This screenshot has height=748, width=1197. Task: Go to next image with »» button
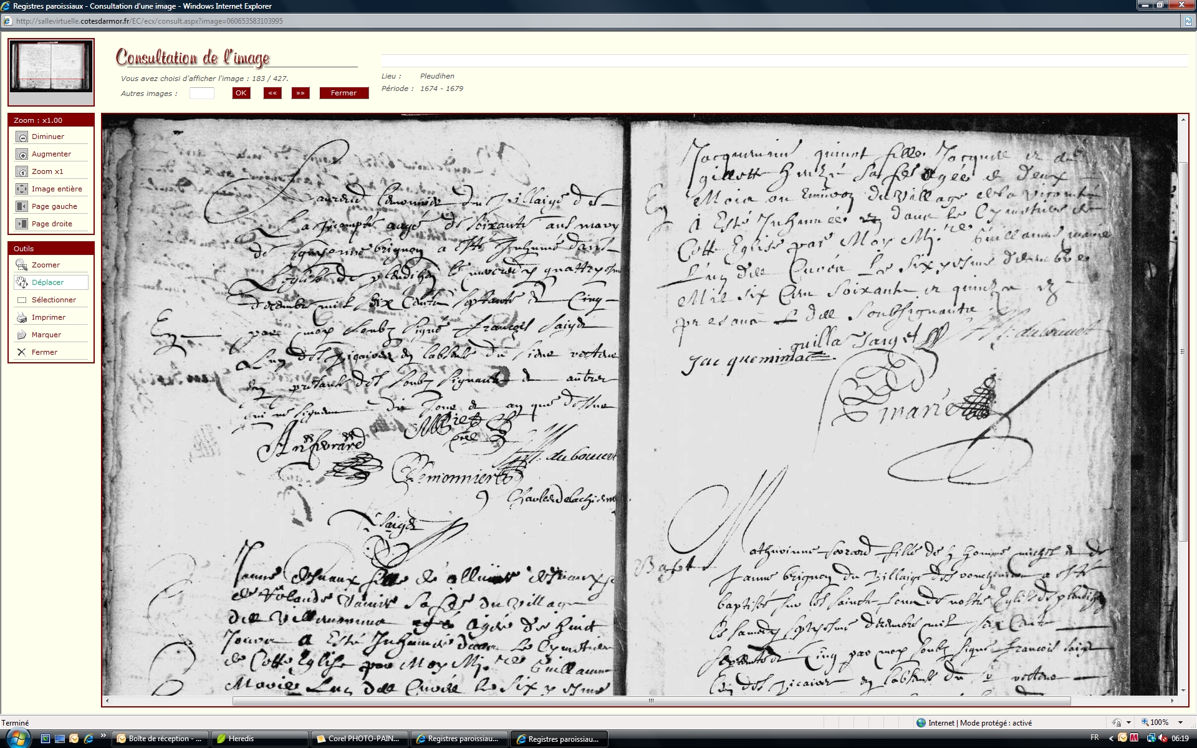[300, 93]
